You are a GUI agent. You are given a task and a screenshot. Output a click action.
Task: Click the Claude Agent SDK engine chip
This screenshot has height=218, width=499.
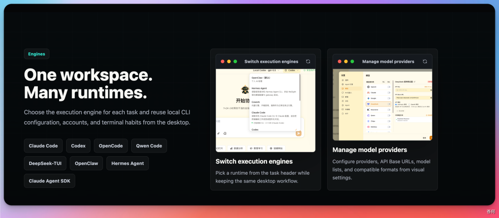[49, 181]
